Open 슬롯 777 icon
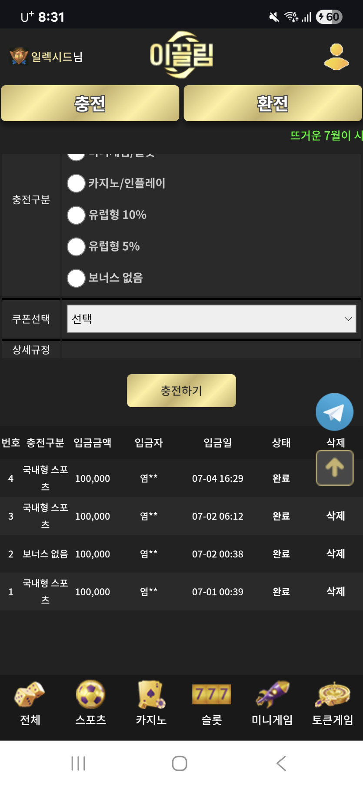Screen dimensions: 363x786 (211, 694)
